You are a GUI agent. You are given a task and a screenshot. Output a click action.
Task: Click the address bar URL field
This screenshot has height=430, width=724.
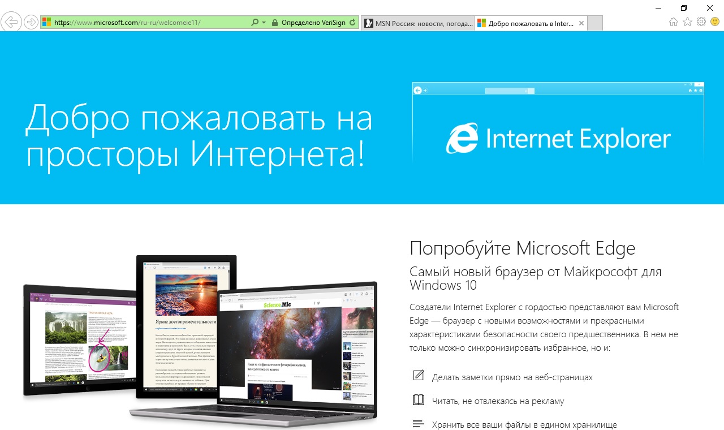[150, 23]
